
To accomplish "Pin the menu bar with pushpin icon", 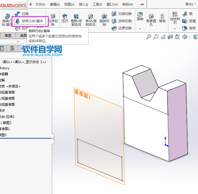I will click(142, 4).
